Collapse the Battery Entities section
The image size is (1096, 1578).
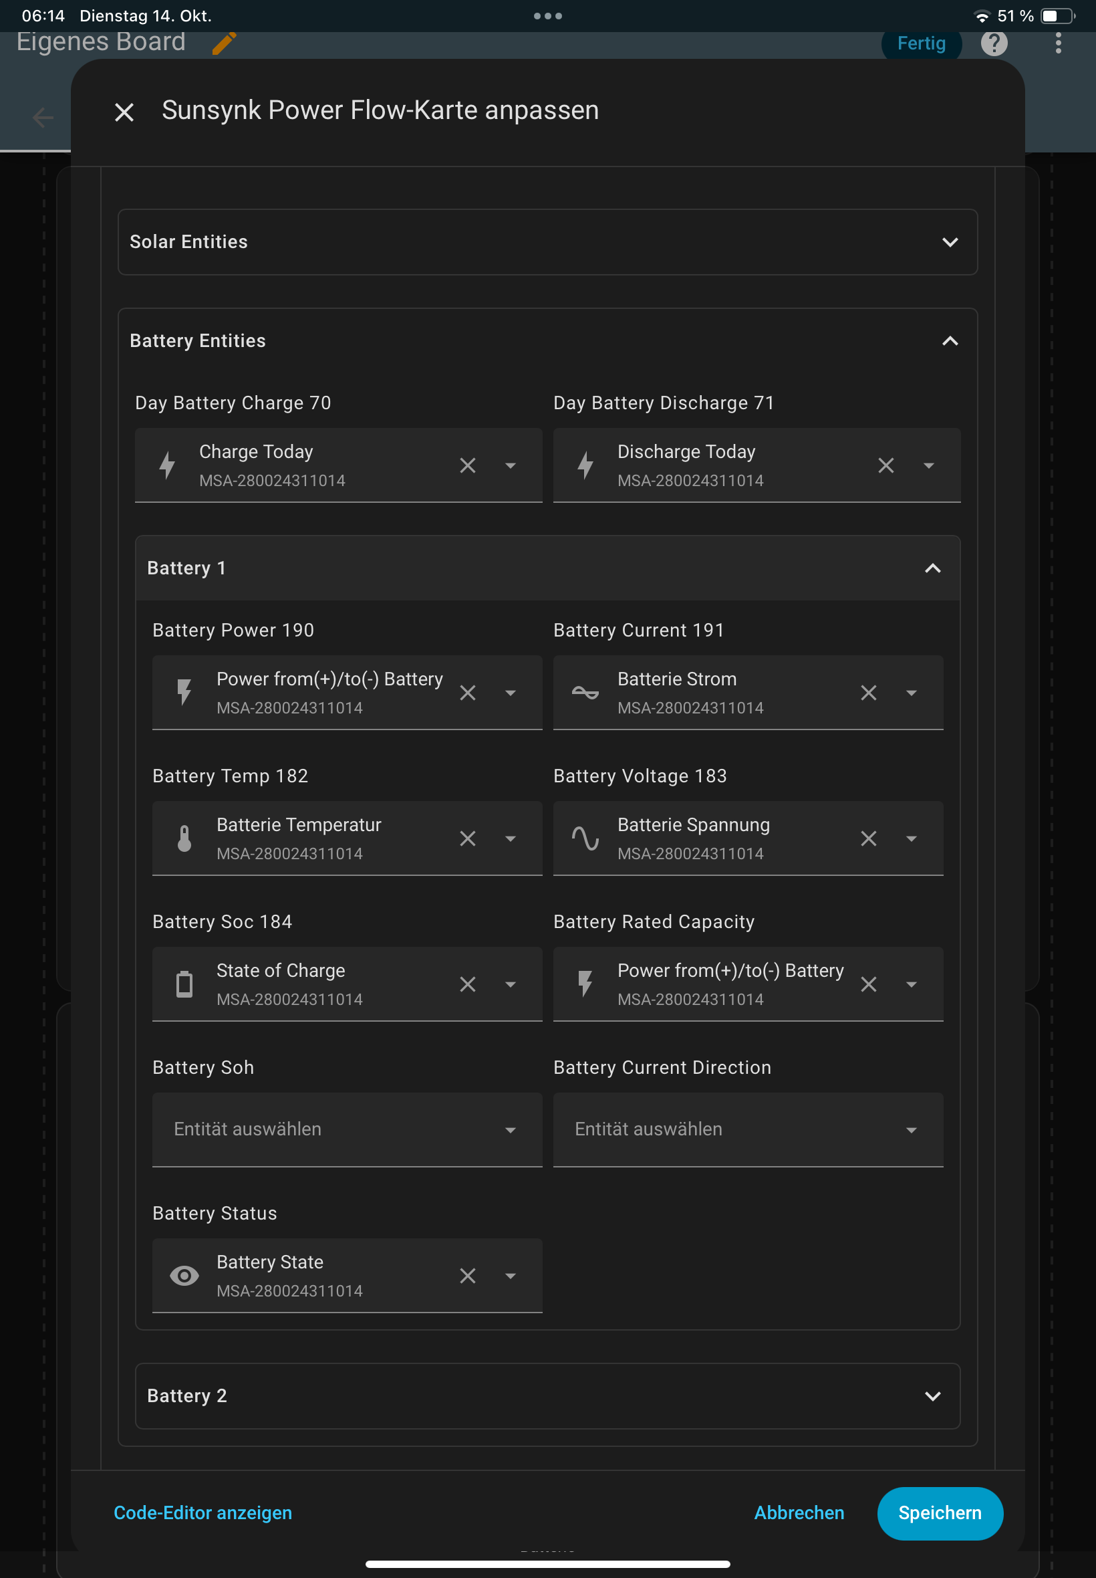(x=949, y=342)
